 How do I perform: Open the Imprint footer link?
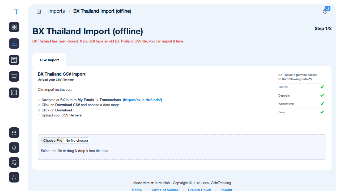coord(226,190)
